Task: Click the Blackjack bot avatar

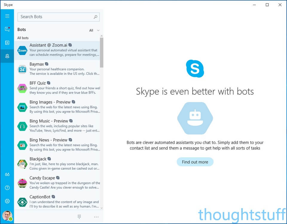Action: [x=22, y=164]
